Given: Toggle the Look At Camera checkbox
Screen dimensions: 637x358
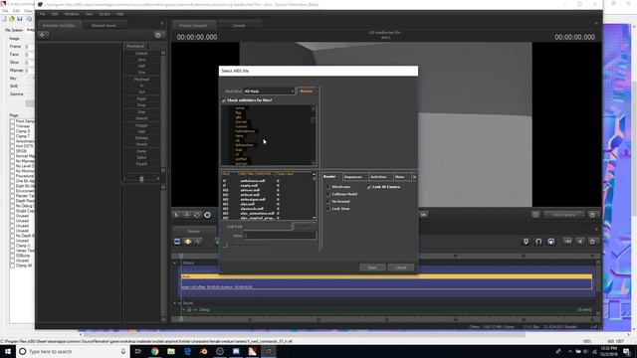Looking at the screenshot, I should pyautogui.click(x=369, y=187).
